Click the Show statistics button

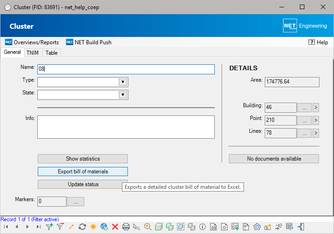[x=83, y=159]
